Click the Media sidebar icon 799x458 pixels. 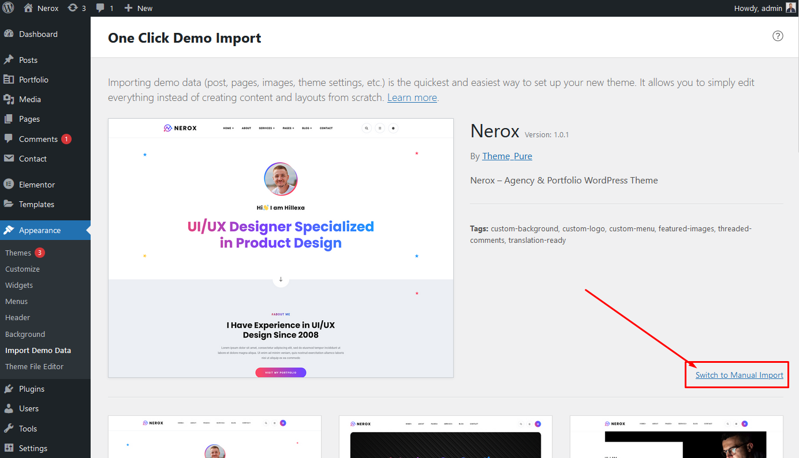click(9, 99)
